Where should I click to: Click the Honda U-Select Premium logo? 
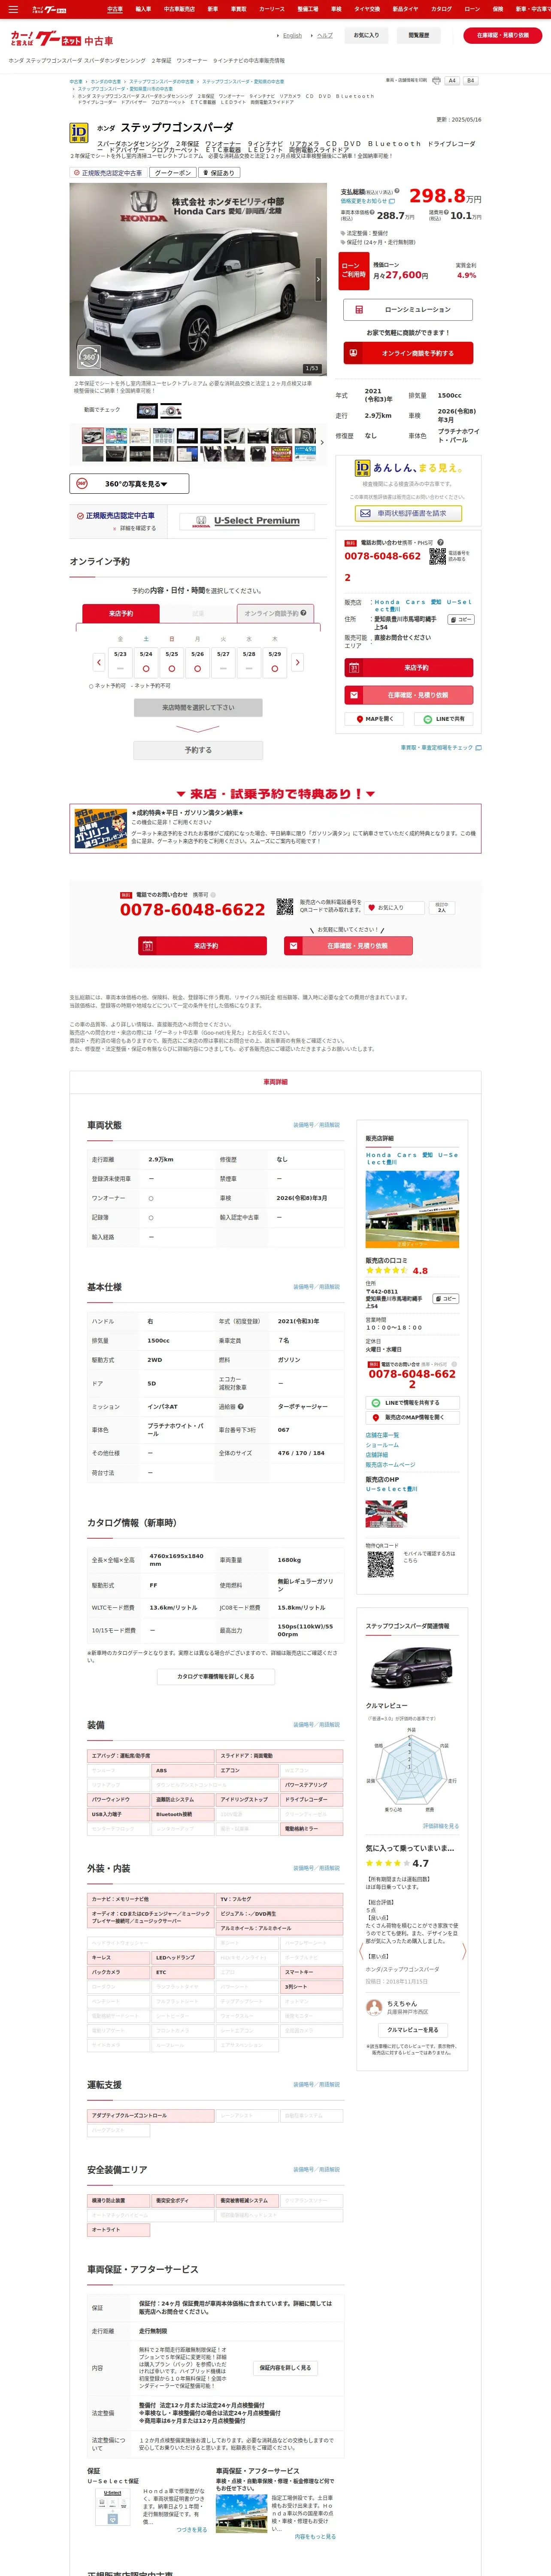[x=247, y=521]
